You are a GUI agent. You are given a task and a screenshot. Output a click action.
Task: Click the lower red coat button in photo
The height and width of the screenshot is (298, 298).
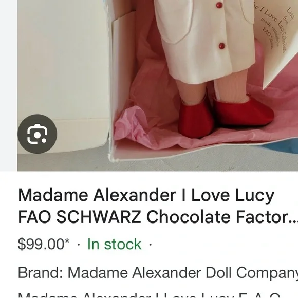222,46
